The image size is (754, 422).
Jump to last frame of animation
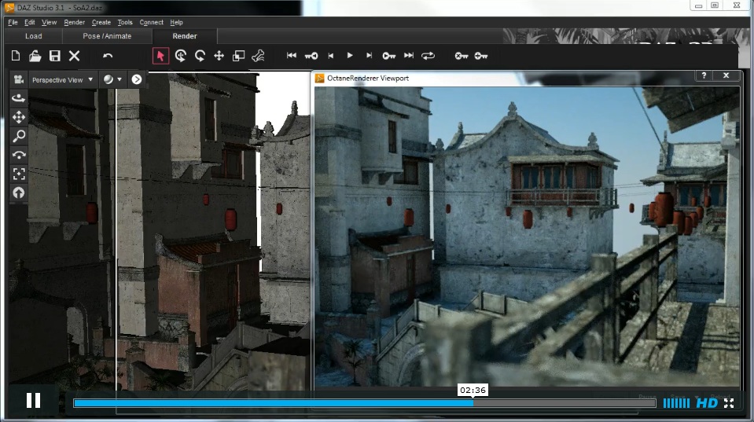coord(409,56)
